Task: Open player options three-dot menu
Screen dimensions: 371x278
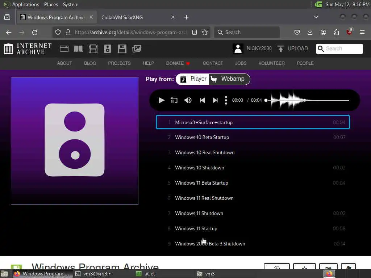Action: 226,100
